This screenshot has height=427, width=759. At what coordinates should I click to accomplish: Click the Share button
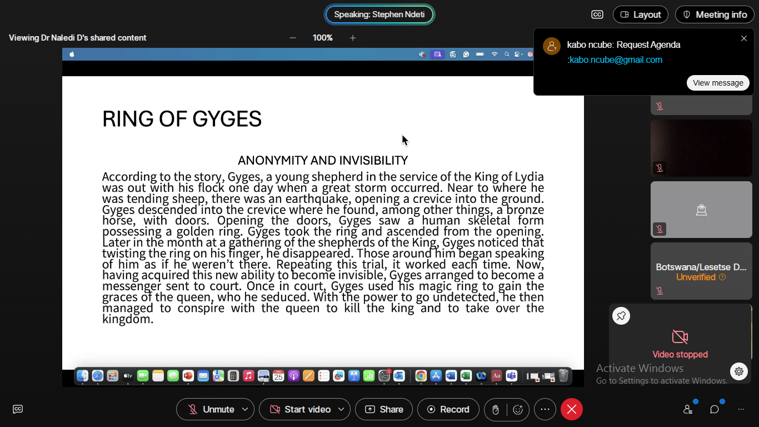tap(384, 410)
